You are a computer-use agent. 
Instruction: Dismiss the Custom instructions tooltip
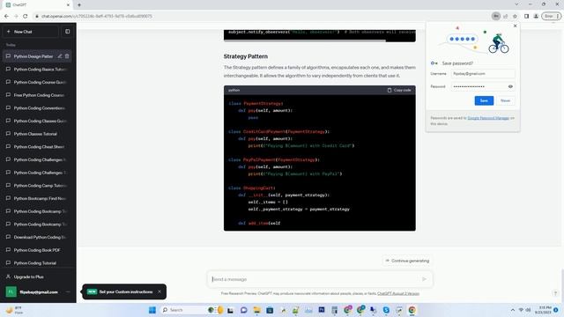[160, 291]
